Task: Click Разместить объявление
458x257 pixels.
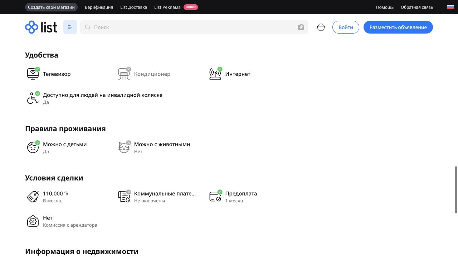Action: click(x=398, y=27)
